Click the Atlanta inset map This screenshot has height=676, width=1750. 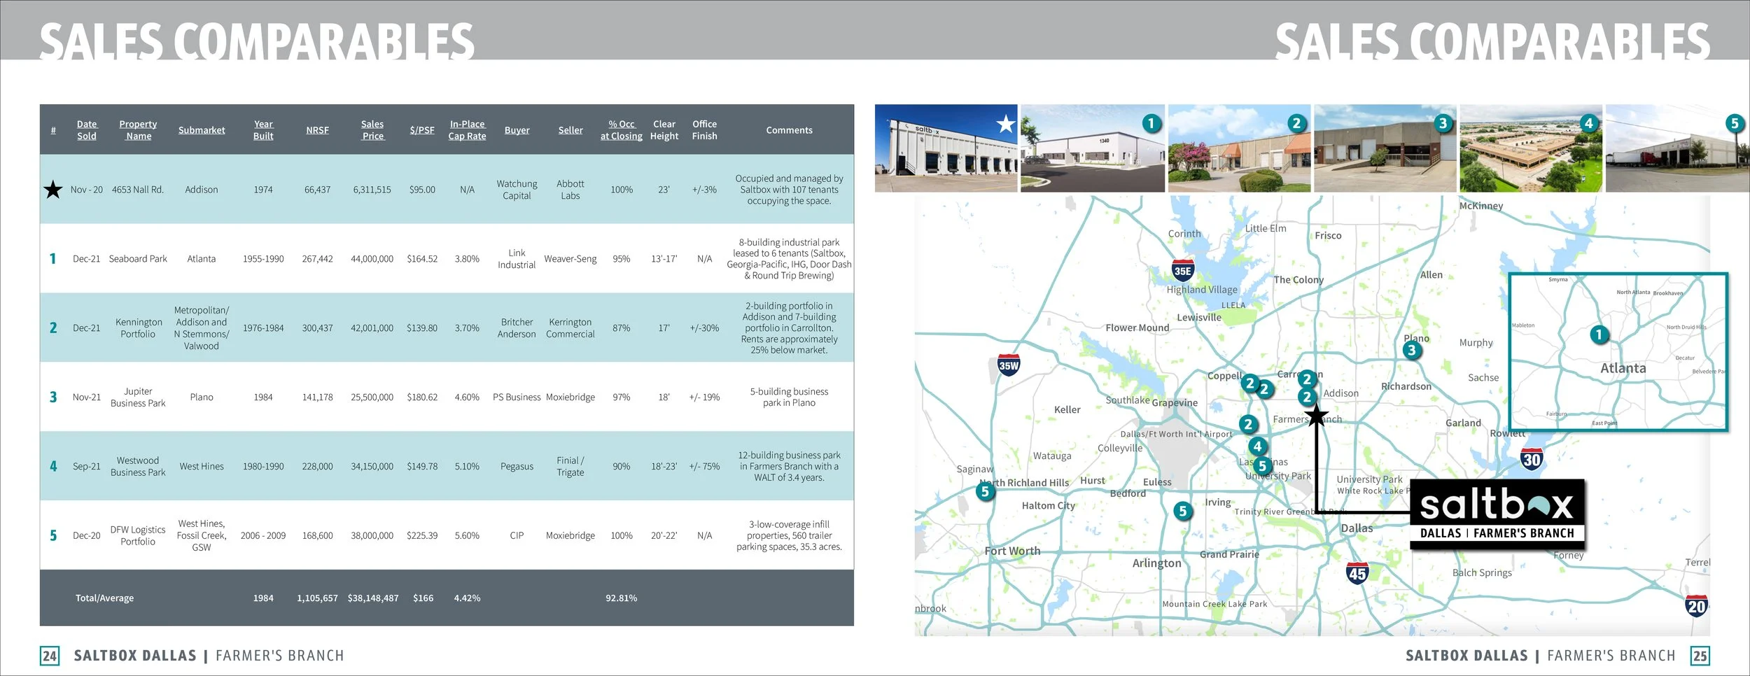(1618, 351)
